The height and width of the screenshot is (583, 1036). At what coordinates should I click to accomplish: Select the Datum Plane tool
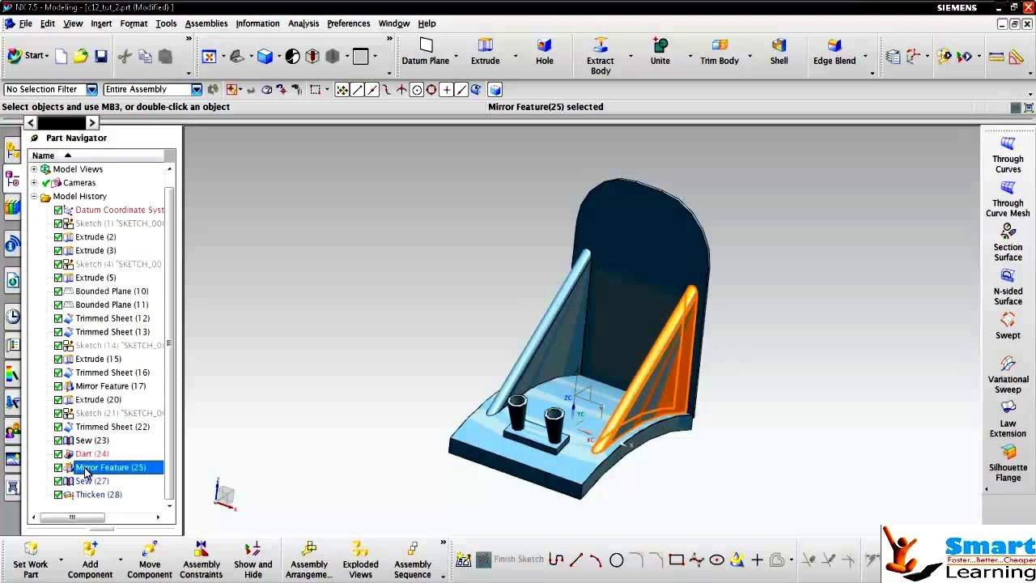pyautogui.click(x=425, y=53)
